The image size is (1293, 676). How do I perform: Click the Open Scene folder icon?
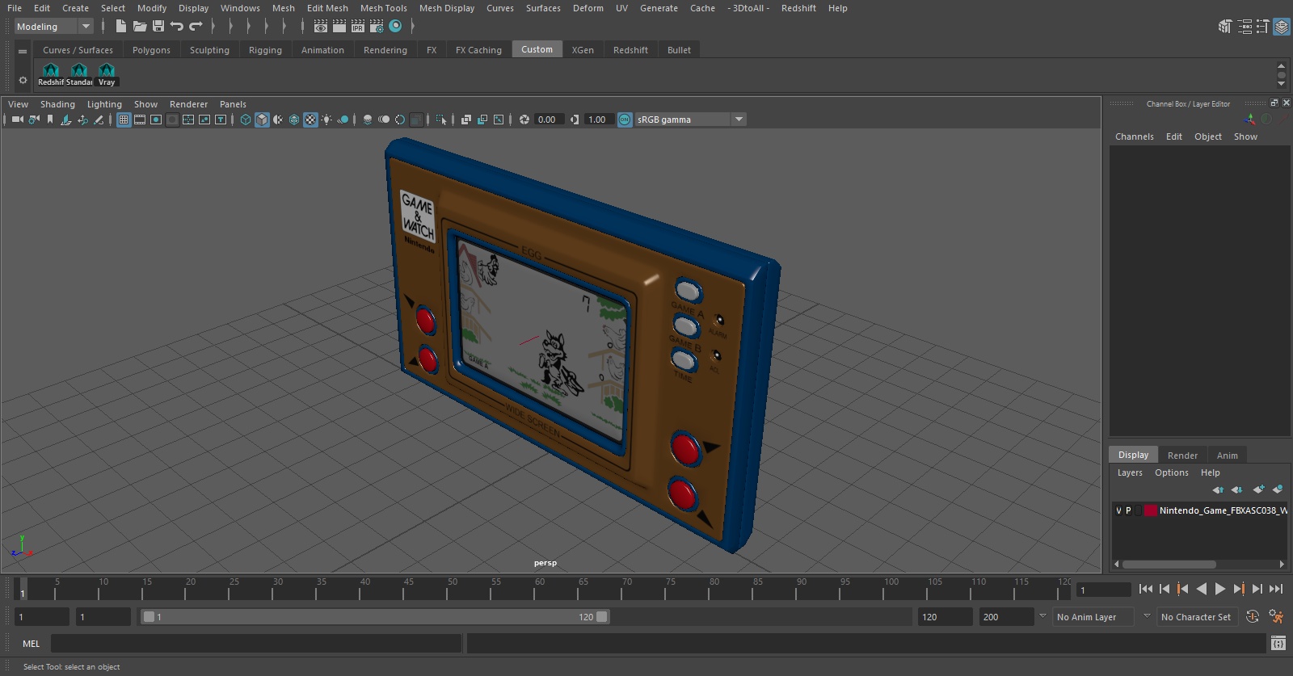139,27
